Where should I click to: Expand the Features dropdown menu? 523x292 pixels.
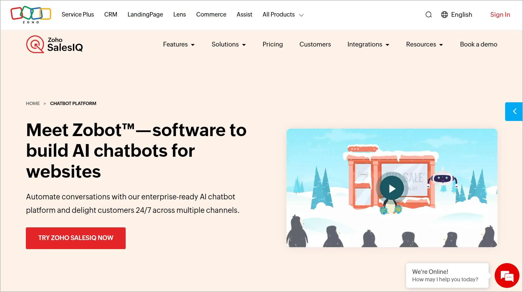tap(179, 44)
